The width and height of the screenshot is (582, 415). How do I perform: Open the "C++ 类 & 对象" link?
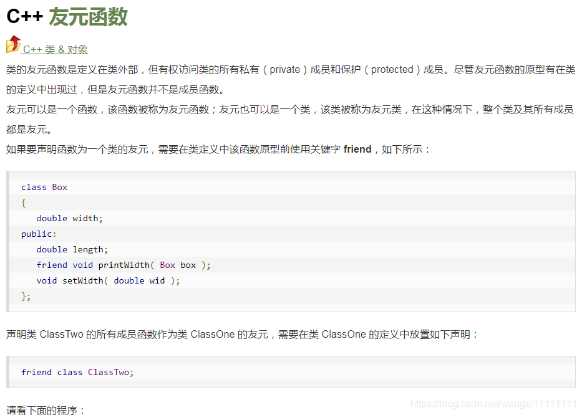tap(56, 49)
